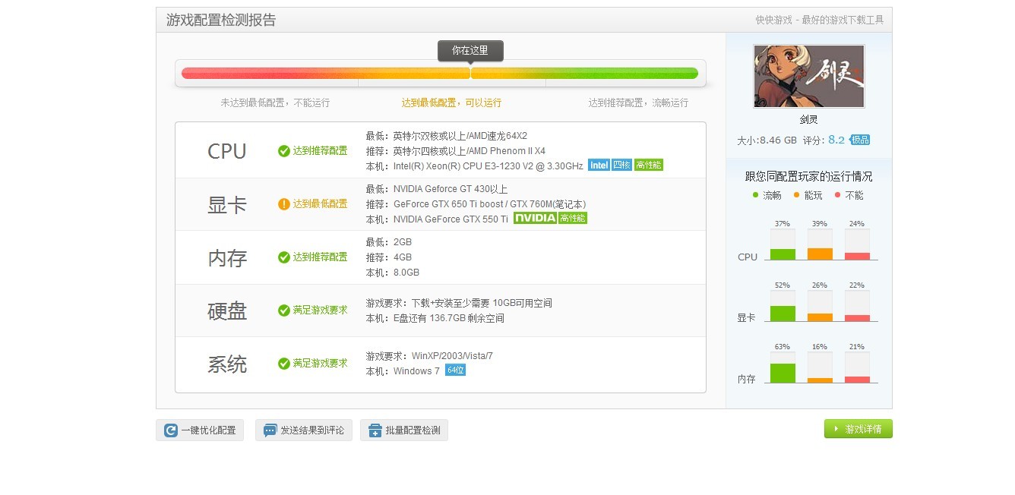Click the red section of config bar
This screenshot has height=495, width=1015.
(x=269, y=74)
